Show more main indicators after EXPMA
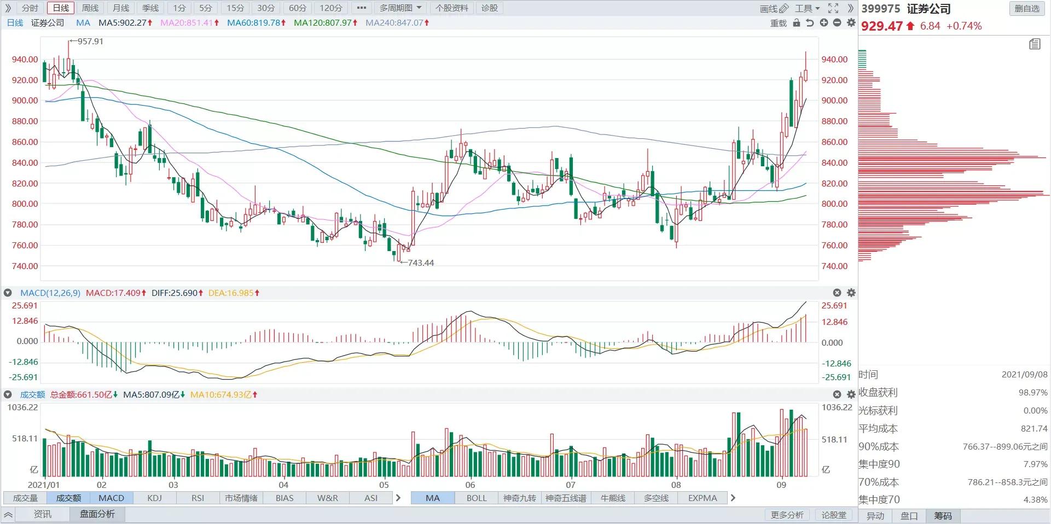Image resolution: width=1051 pixels, height=524 pixels. [x=733, y=498]
